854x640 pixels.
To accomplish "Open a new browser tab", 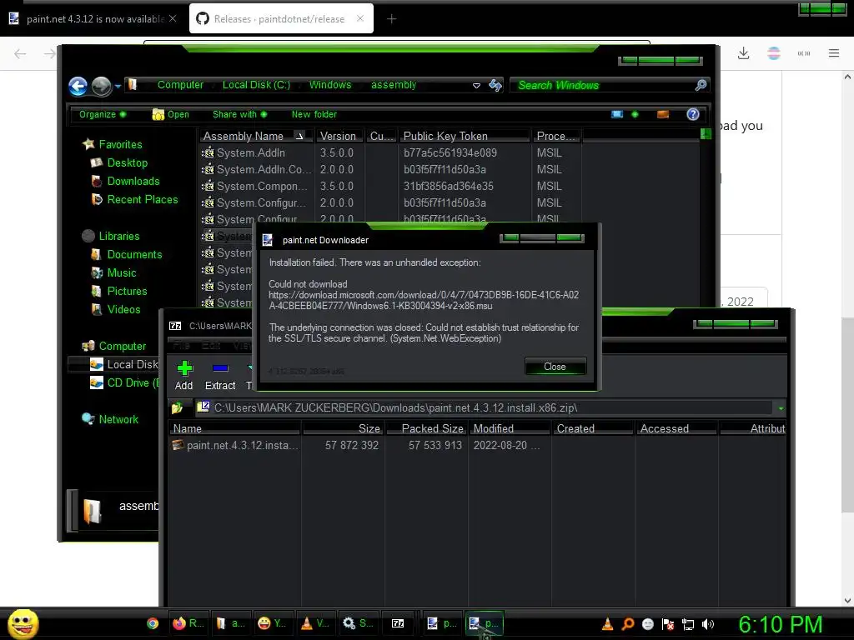I will click(x=391, y=19).
